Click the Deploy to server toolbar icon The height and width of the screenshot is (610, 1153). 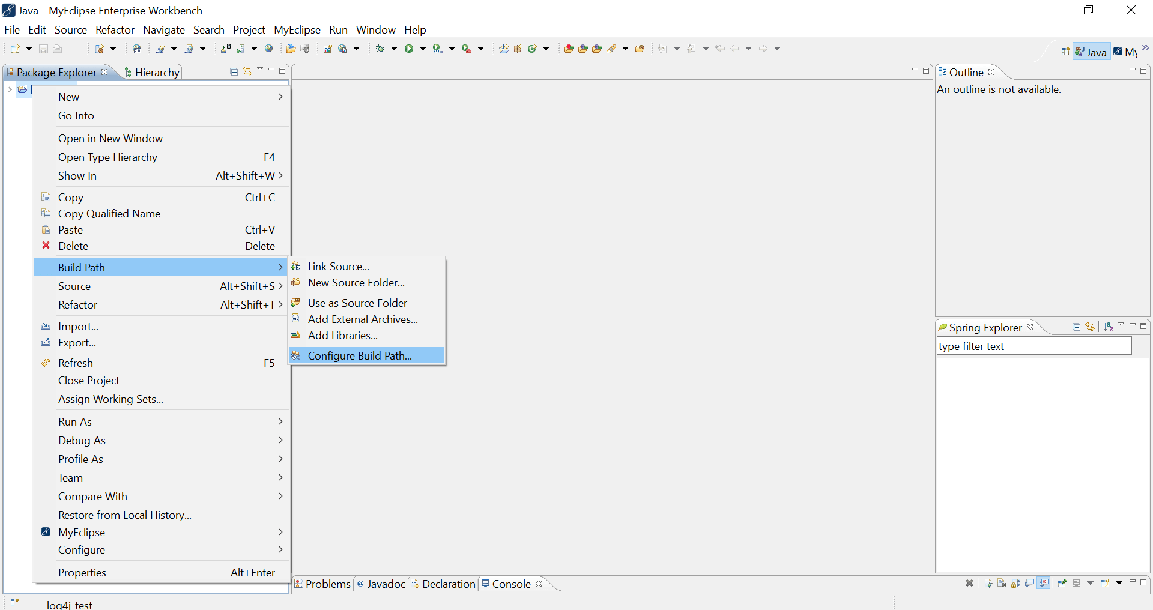pyautogui.click(x=226, y=49)
